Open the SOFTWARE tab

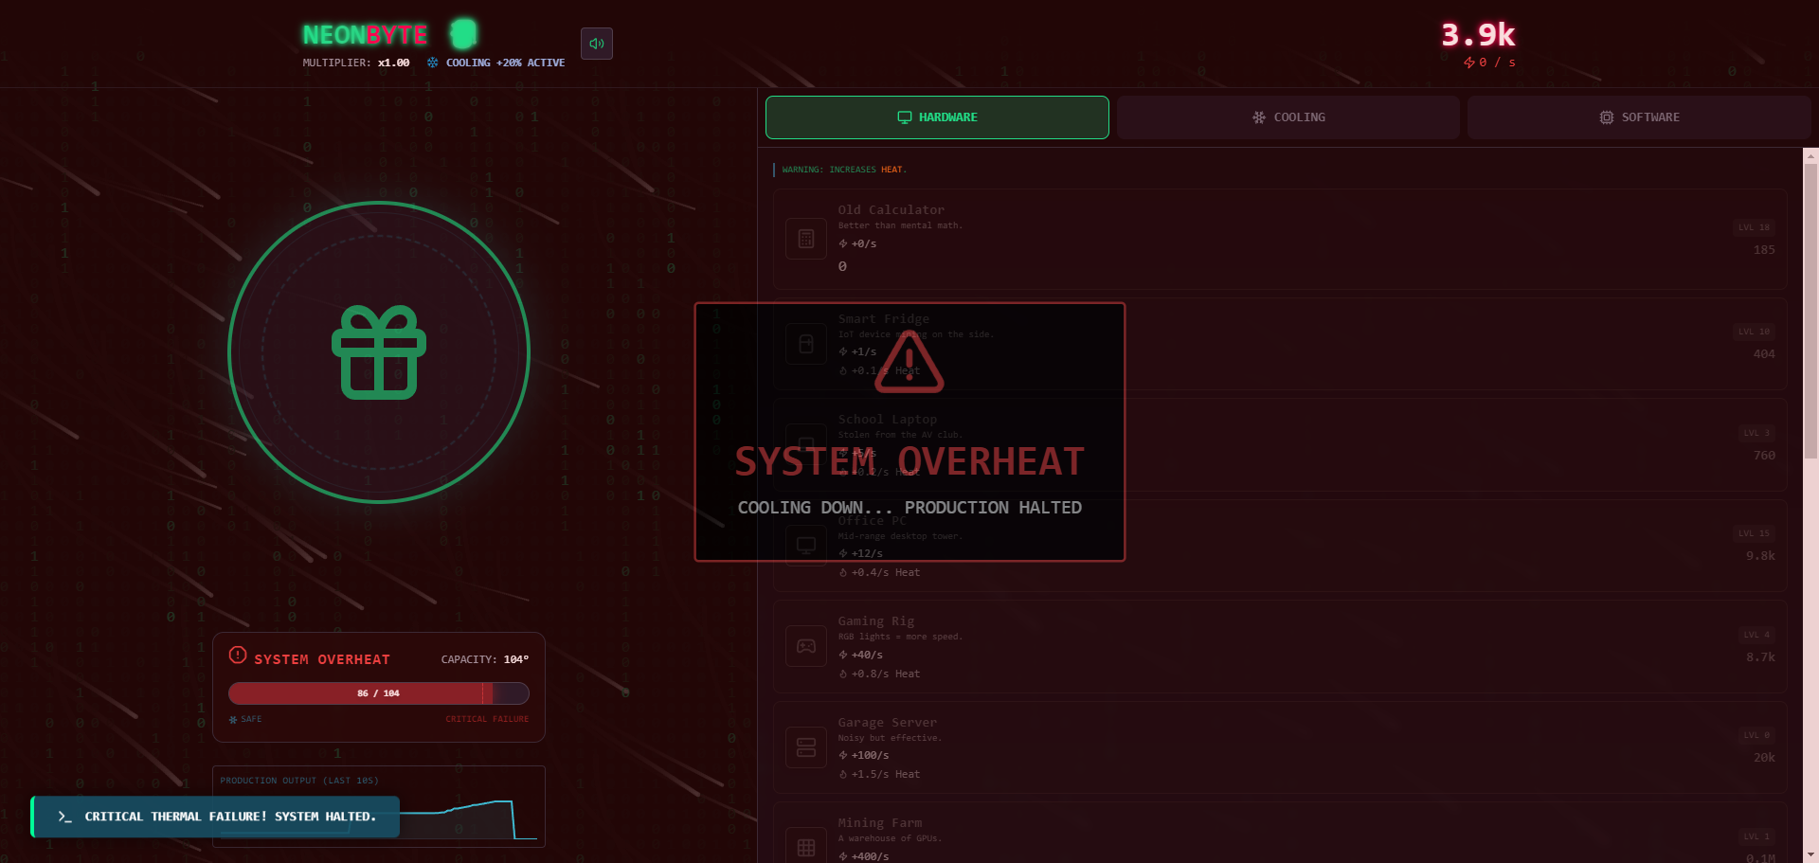1639,117
